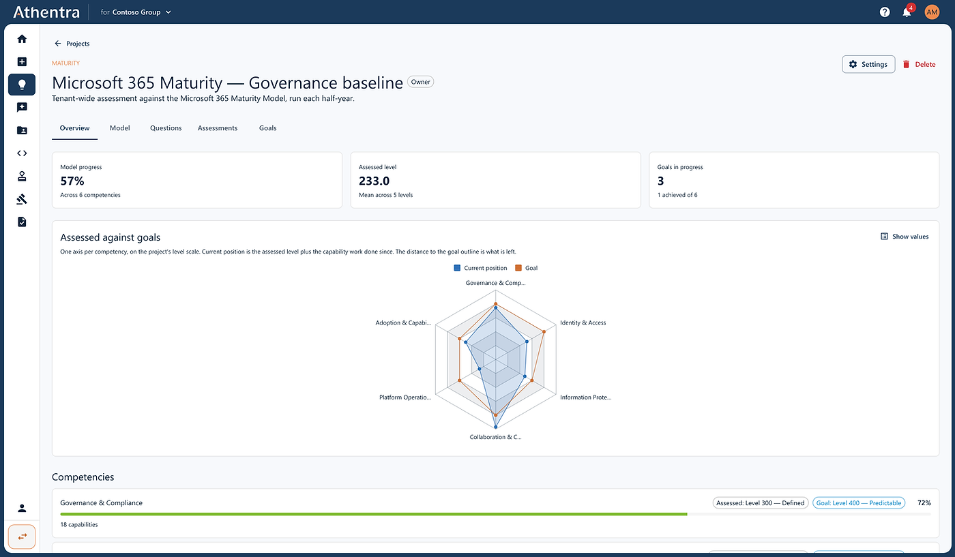Toggle Show values on the chart
The image size is (955, 557).
(905, 237)
